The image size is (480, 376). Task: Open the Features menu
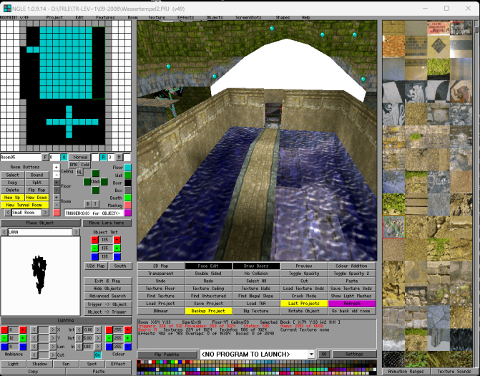105,17
